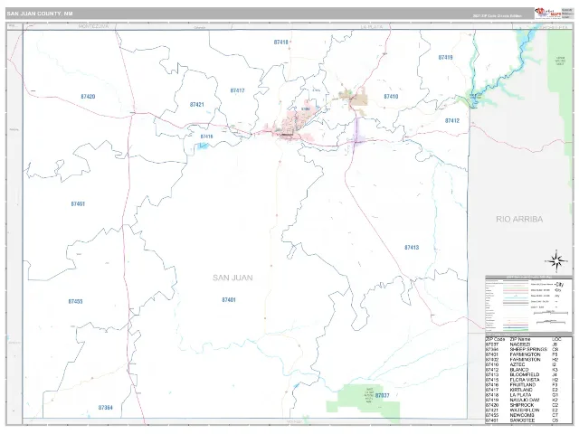The height and width of the screenshot is (434, 579).
Task: Click the compass rose north arrow
Action: (555, 261)
